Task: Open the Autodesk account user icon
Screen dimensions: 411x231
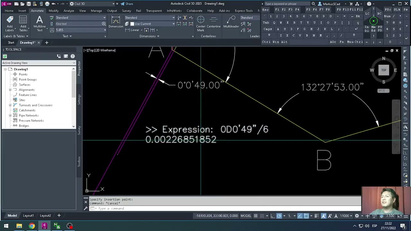Action: [x=320, y=4]
